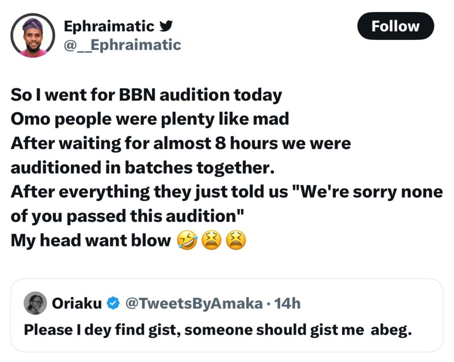Open Ephraimatic's profile picture

pyautogui.click(x=33, y=35)
